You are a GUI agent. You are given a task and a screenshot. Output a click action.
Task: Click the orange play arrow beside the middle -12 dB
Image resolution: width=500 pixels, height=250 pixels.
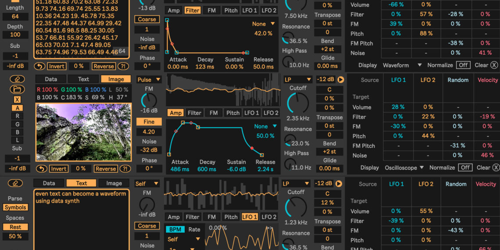coord(340,80)
